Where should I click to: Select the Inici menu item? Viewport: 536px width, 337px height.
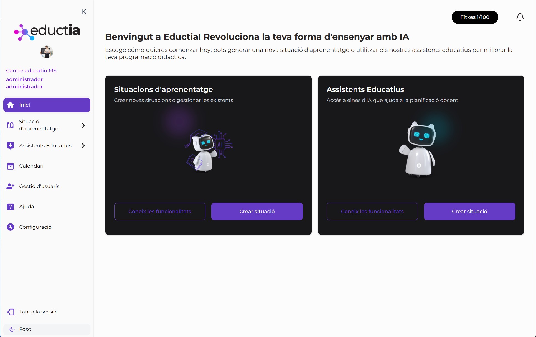click(x=47, y=105)
